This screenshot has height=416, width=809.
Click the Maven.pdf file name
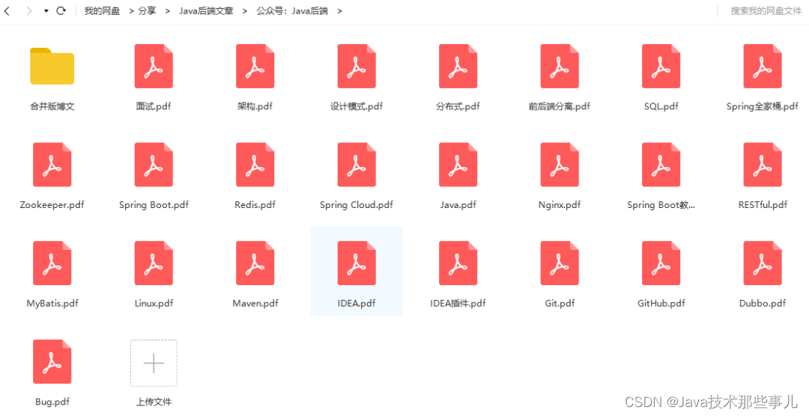[255, 303]
